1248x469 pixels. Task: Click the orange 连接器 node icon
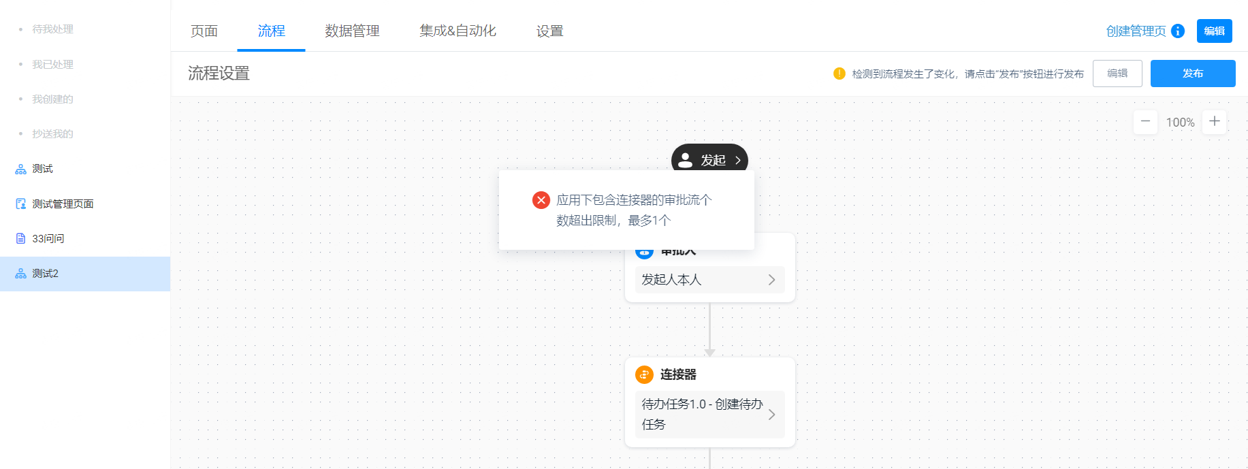644,374
